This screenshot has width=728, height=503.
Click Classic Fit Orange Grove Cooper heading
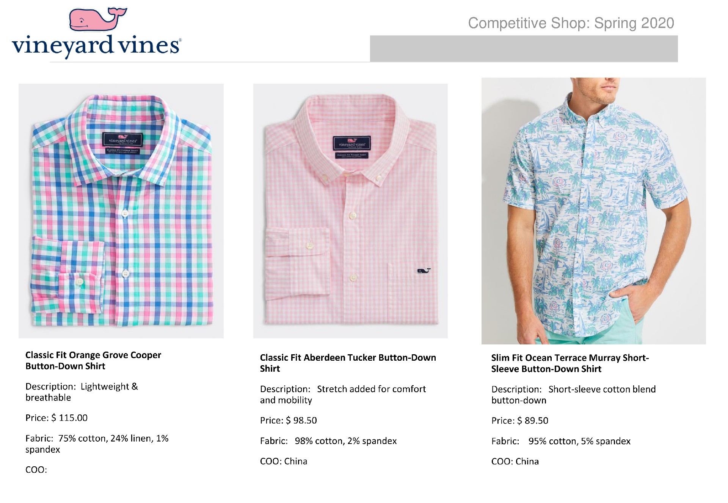click(x=93, y=360)
